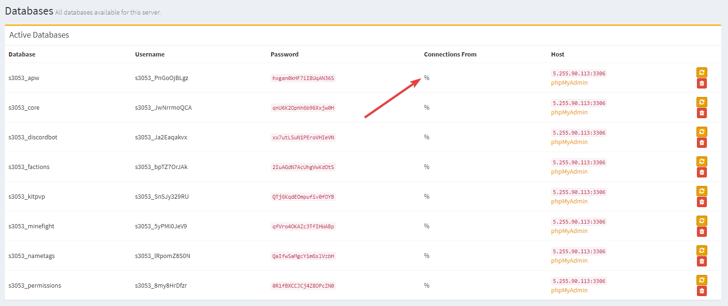Click the s3053_apw password code
Viewport: 728px width, 306px height.
303,78
